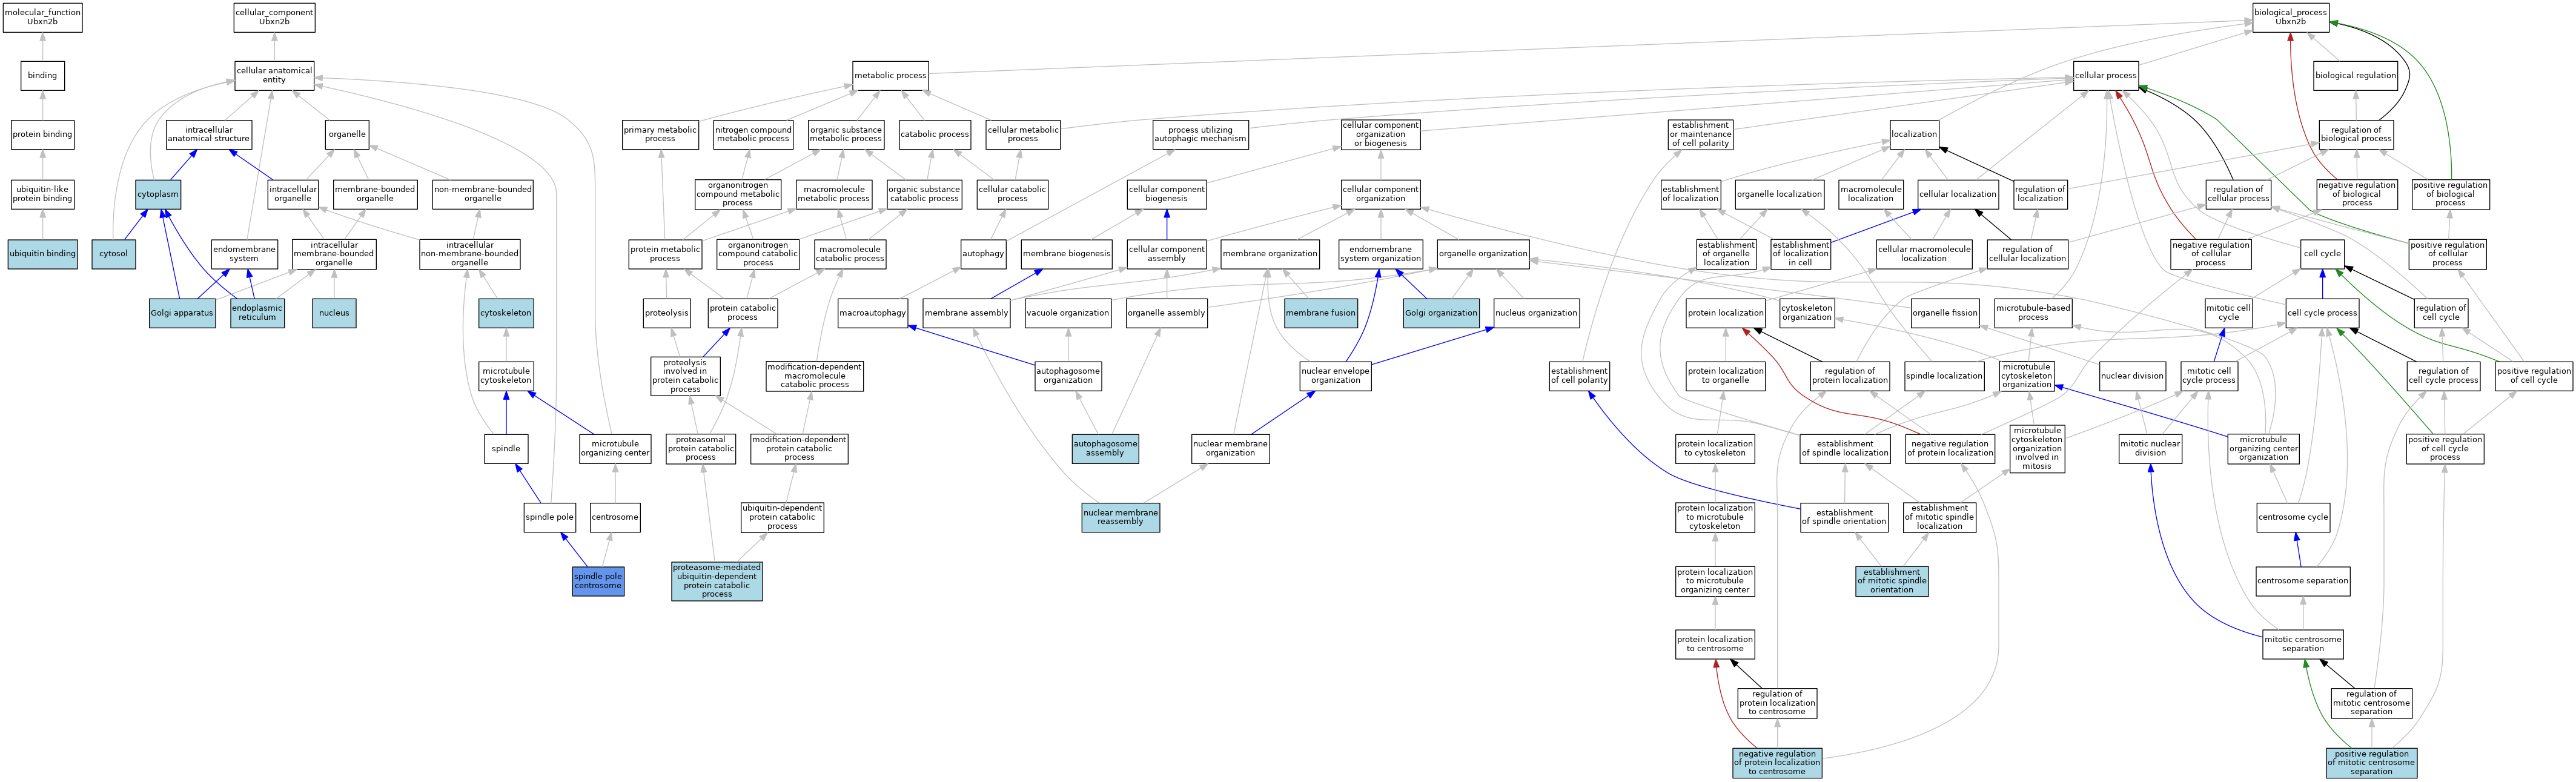Click the blue 'nucleus' node

point(334,313)
